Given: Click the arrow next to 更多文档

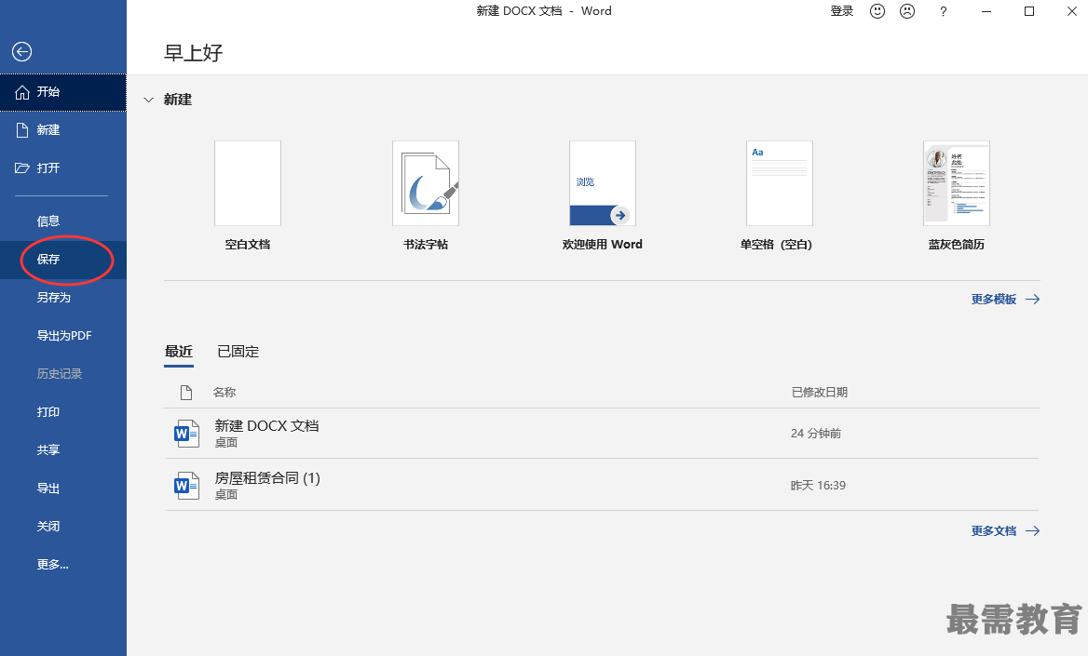Looking at the screenshot, I should coord(1032,530).
